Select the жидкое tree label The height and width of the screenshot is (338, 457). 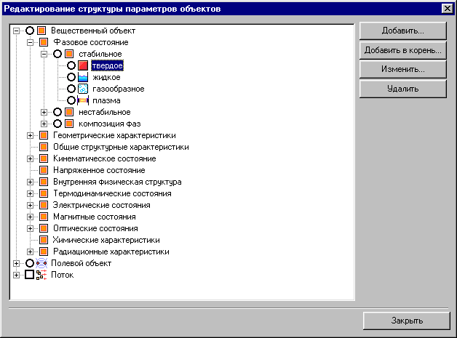click(106, 77)
